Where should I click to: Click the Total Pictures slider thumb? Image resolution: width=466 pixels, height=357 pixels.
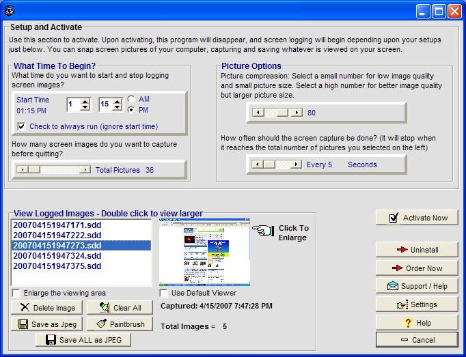34,169
